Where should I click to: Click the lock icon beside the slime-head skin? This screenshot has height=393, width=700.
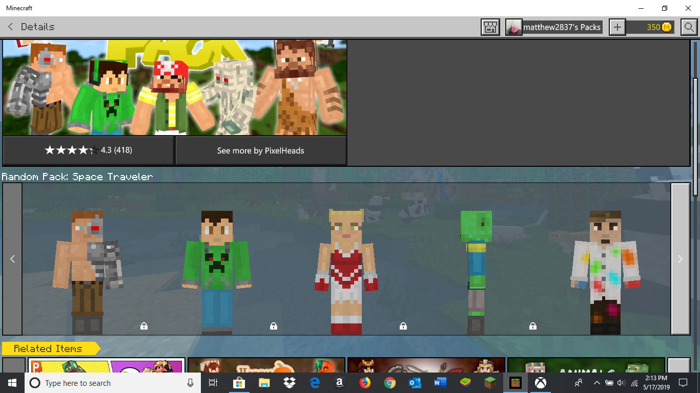(x=533, y=326)
